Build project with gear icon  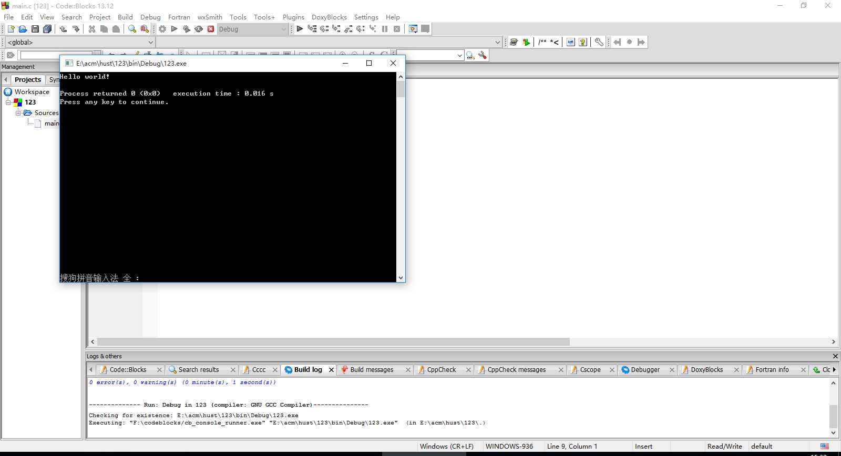[x=162, y=29]
